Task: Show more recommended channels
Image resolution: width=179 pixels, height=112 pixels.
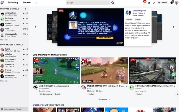Action: 4,81
